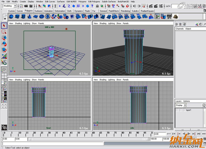The height and width of the screenshot is (149, 206).
Task: Toggle the layer1 color box
Action: point(184,110)
